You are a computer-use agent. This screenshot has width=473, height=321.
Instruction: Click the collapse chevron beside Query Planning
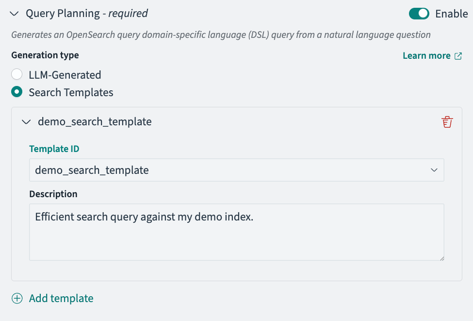(14, 14)
